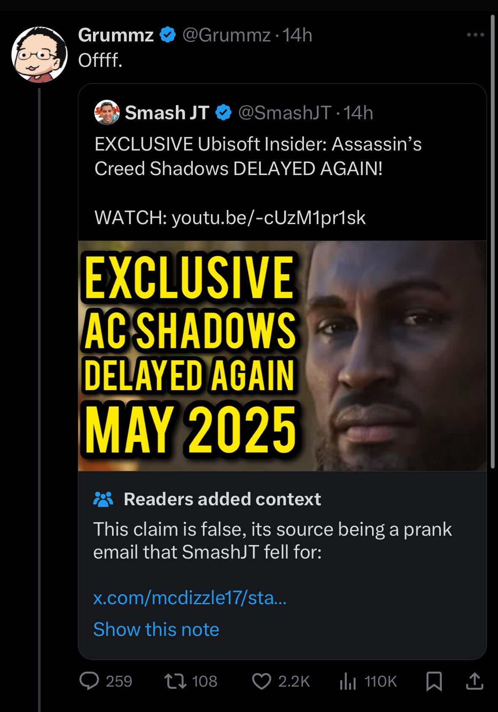The width and height of the screenshot is (498, 712).
Task: Click the @Grummz handle
Action: [x=226, y=35]
